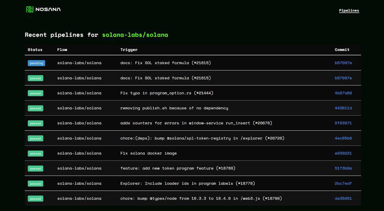Open the Pipelines nav link

pos(349,10)
